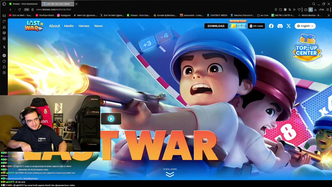Take a snapshot with the capture icon
The height and width of the screenshot is (187, 332).
pyautogui.click(x=280, y=10)
